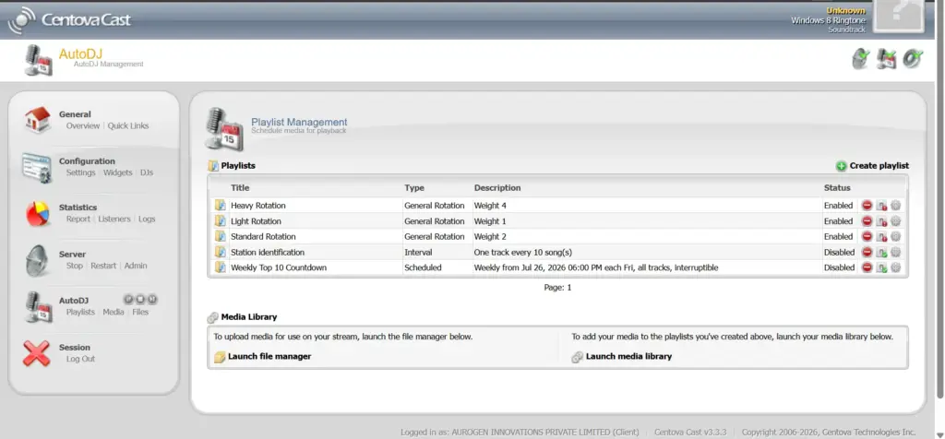Click the Standard Rotation playlist file icon
This screenshot has height=439, width=945.
[220, 237]
